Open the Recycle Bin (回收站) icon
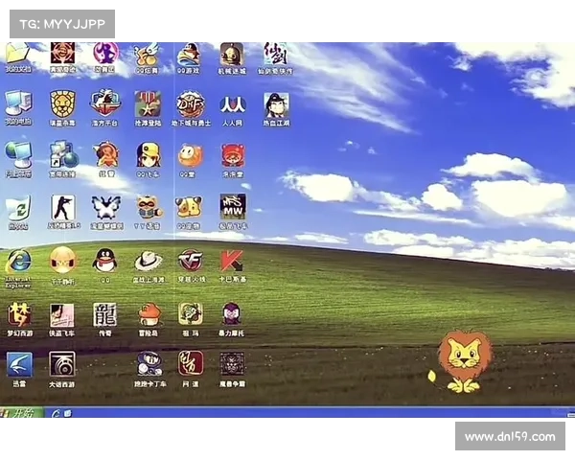 pyautogui.click(x=18, y=208)
